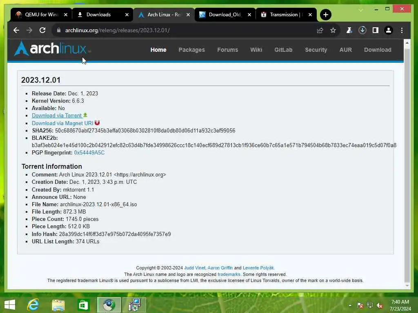The image size is (418, 313).
Task: Open Windows Store from taskbar
Action: [x=83, y=305]
